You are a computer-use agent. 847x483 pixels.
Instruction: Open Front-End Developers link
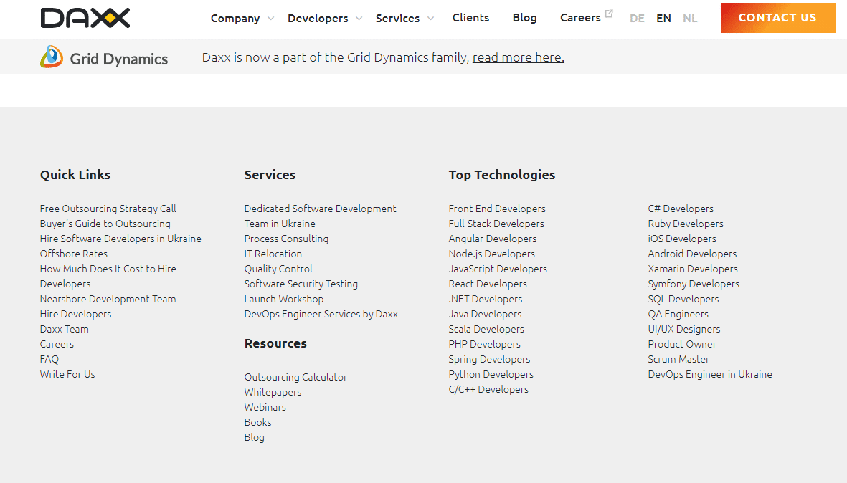497,209
